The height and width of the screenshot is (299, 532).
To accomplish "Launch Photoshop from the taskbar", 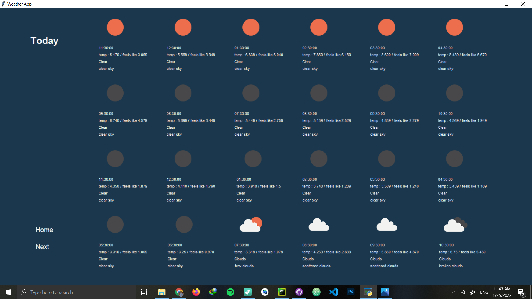I will point(351,292).
